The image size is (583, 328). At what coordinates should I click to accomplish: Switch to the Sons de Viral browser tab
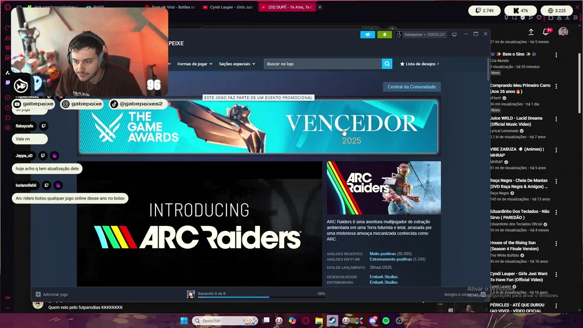point(171,7)
